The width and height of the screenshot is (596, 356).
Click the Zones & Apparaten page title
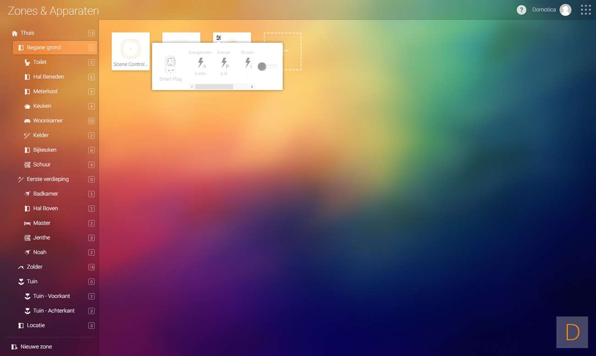click(53, 11)
